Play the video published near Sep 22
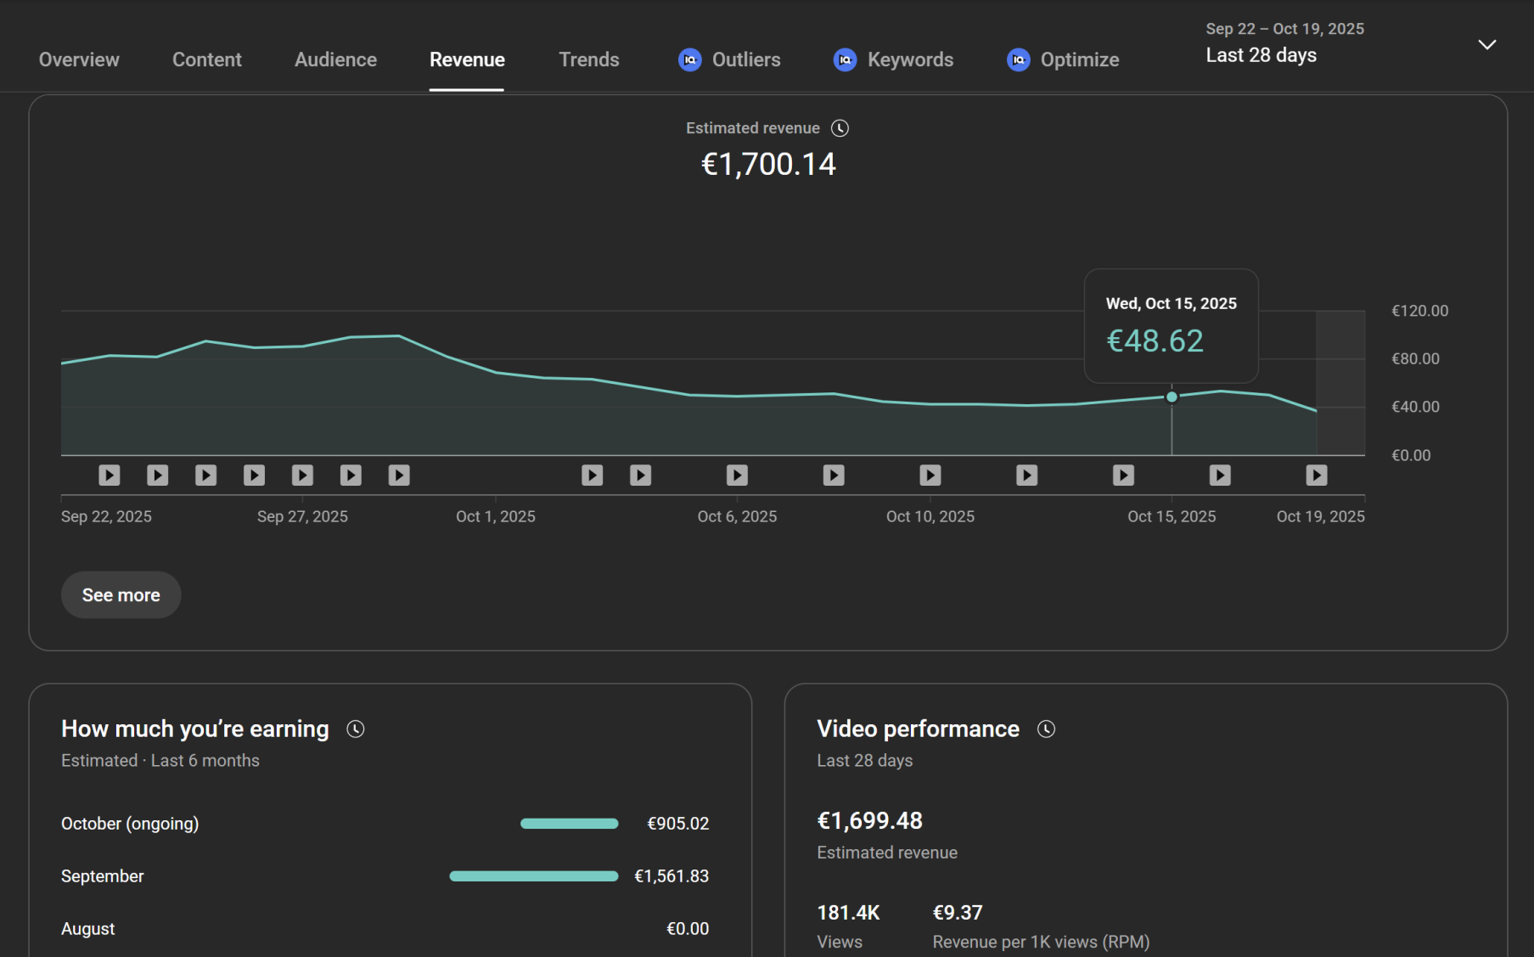The width and height of the screenshot is (1534, 957). click(x=109, y=475)
